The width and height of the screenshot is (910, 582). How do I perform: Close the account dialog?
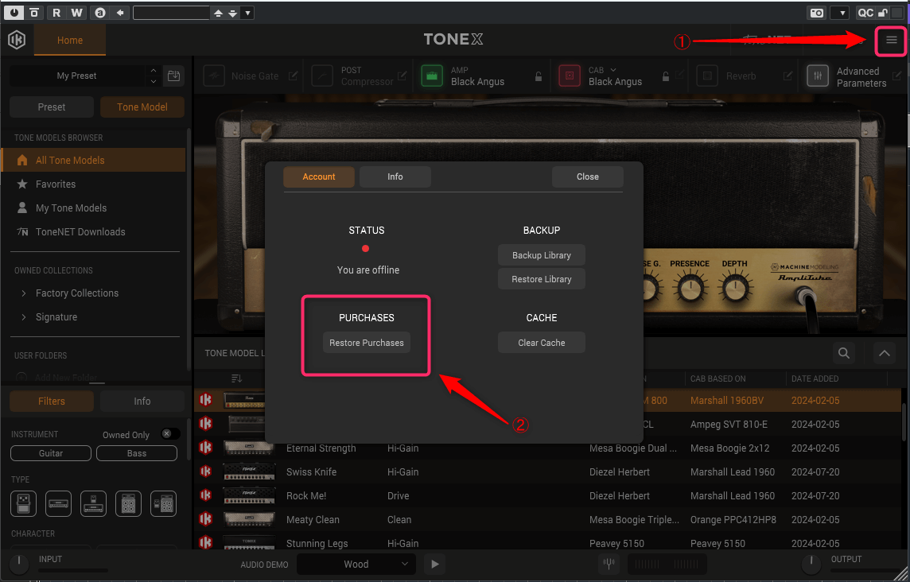tap(587, 177)
